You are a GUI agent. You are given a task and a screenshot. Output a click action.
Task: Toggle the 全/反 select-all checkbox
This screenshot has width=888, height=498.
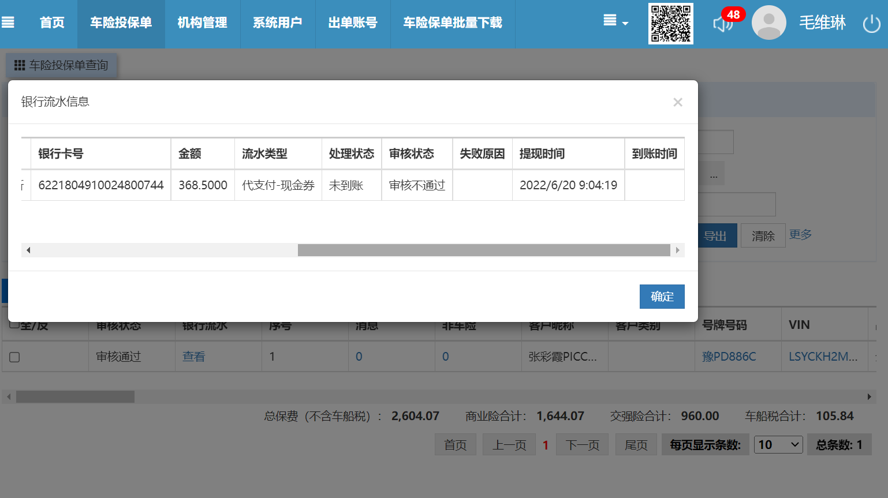coord(15,325)
